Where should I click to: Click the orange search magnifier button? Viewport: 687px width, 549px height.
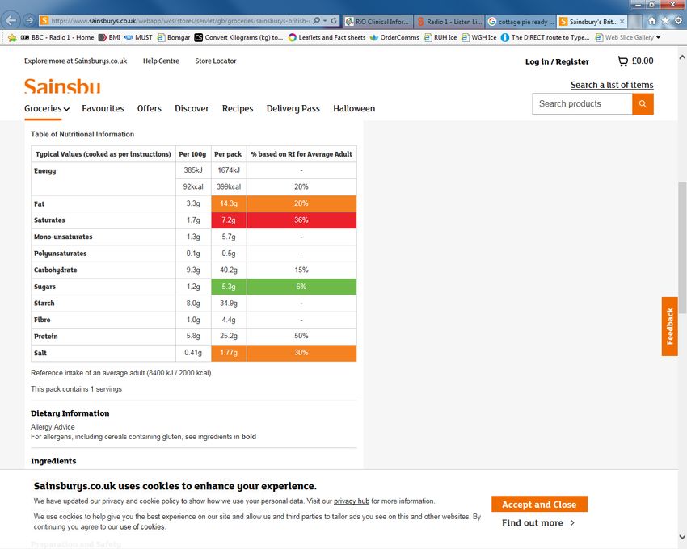point(643,104)
